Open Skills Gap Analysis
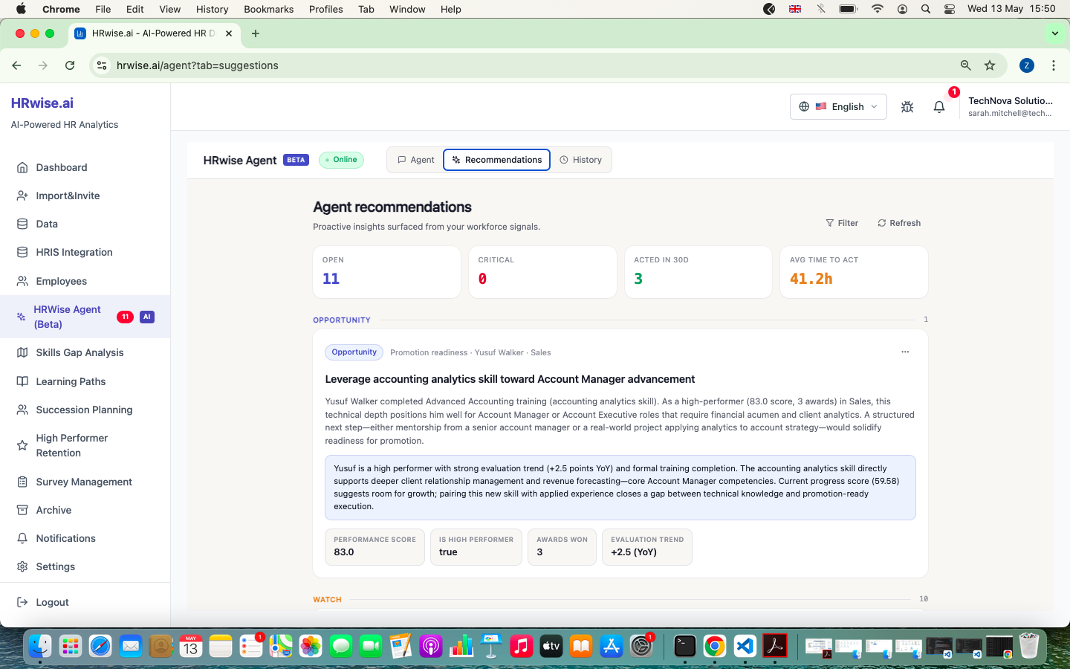 tap(85, 352)
